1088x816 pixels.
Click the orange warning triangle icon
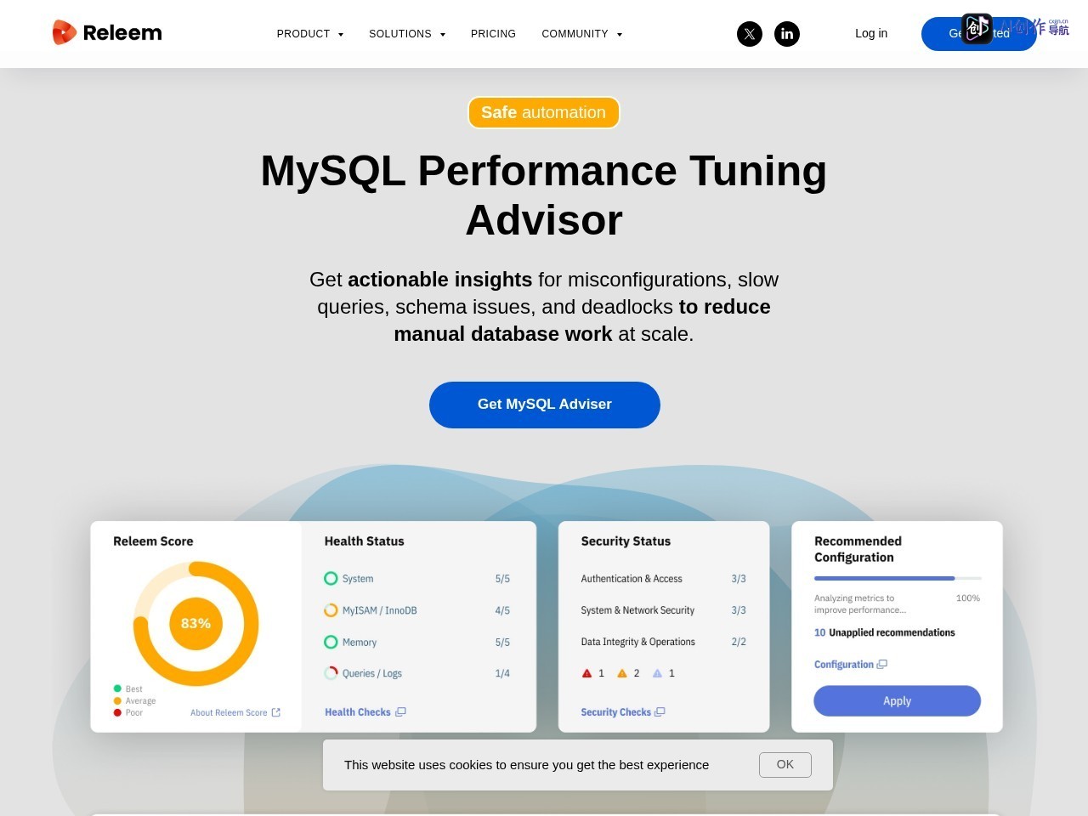(622, 673)
